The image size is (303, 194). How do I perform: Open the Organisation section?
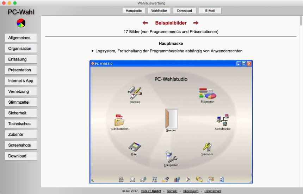coord(21,48)
